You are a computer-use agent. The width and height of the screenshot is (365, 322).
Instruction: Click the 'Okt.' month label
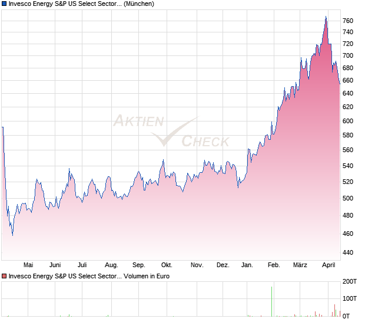tap(167, 265)
